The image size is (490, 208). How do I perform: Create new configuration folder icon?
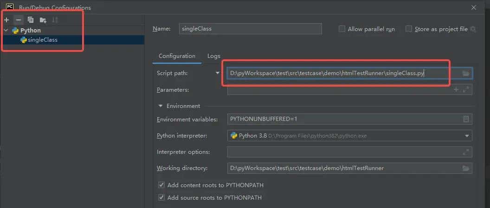43,20
